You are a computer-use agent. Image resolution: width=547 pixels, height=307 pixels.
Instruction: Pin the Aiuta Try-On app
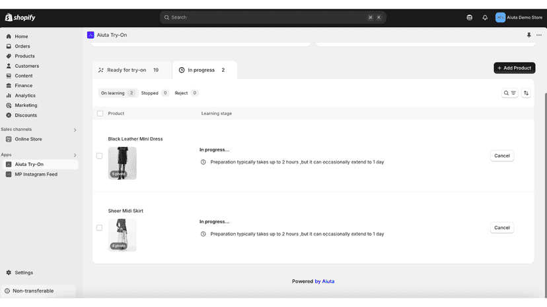529,35
